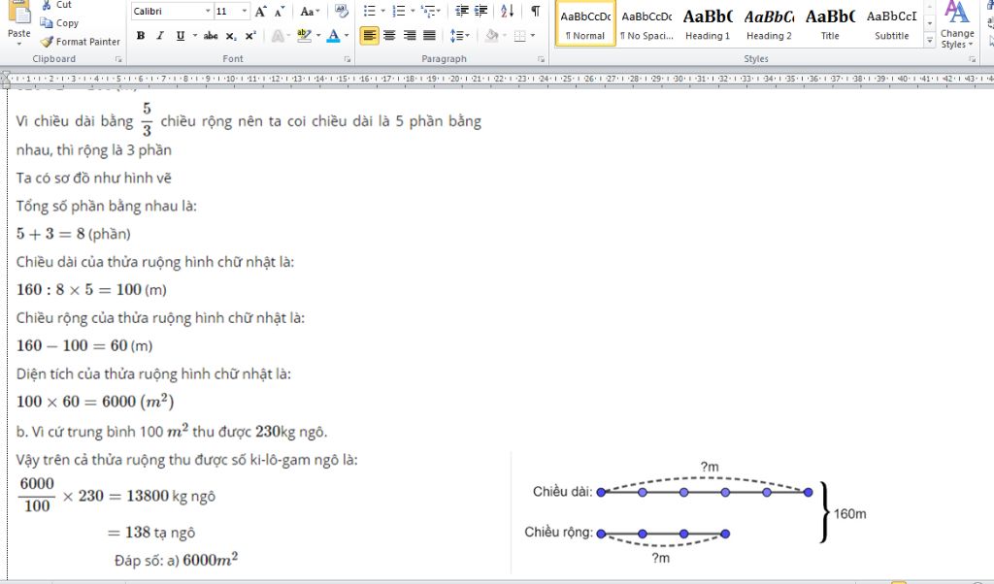Open the Font dialog launcher
Screen dimensions: 994x584
click(348, 59)
